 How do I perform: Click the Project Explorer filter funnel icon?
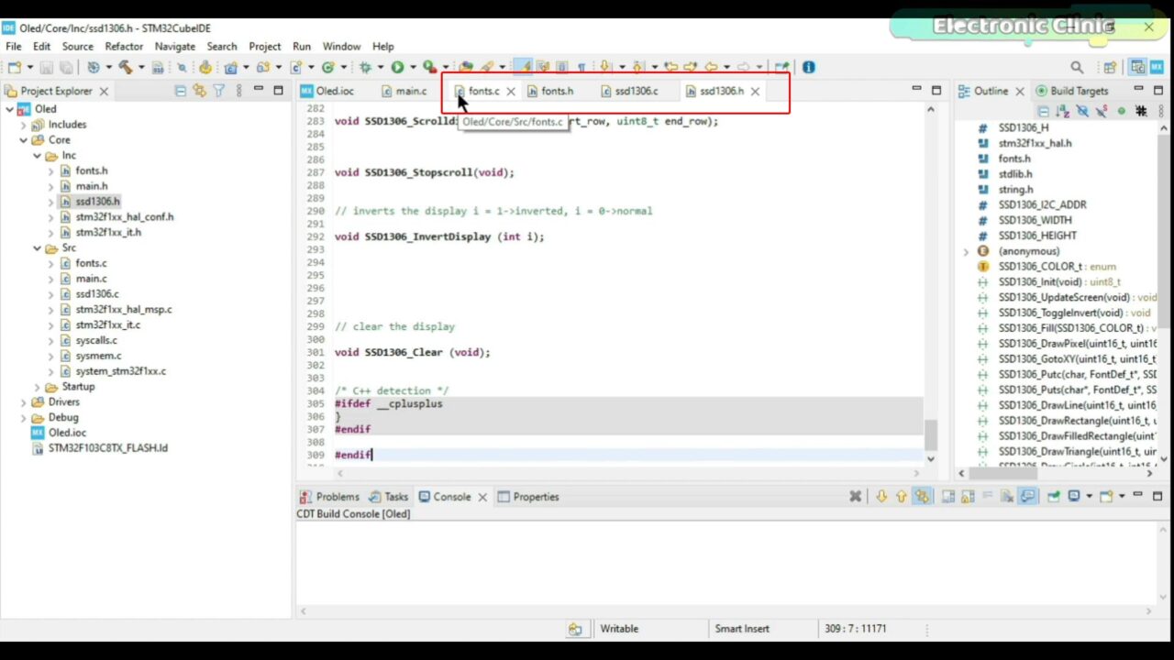coord(218,91)
